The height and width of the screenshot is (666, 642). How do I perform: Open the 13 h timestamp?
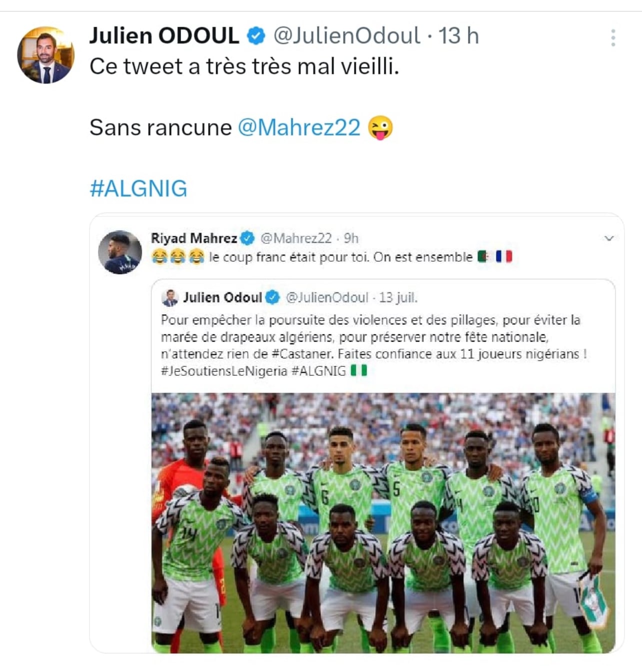[458, 36]
